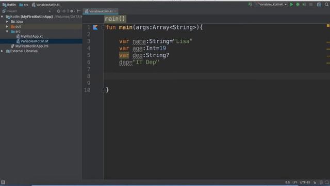
Task: Click the cursor position 8:5 in status bar
Action: coord(288,182)
